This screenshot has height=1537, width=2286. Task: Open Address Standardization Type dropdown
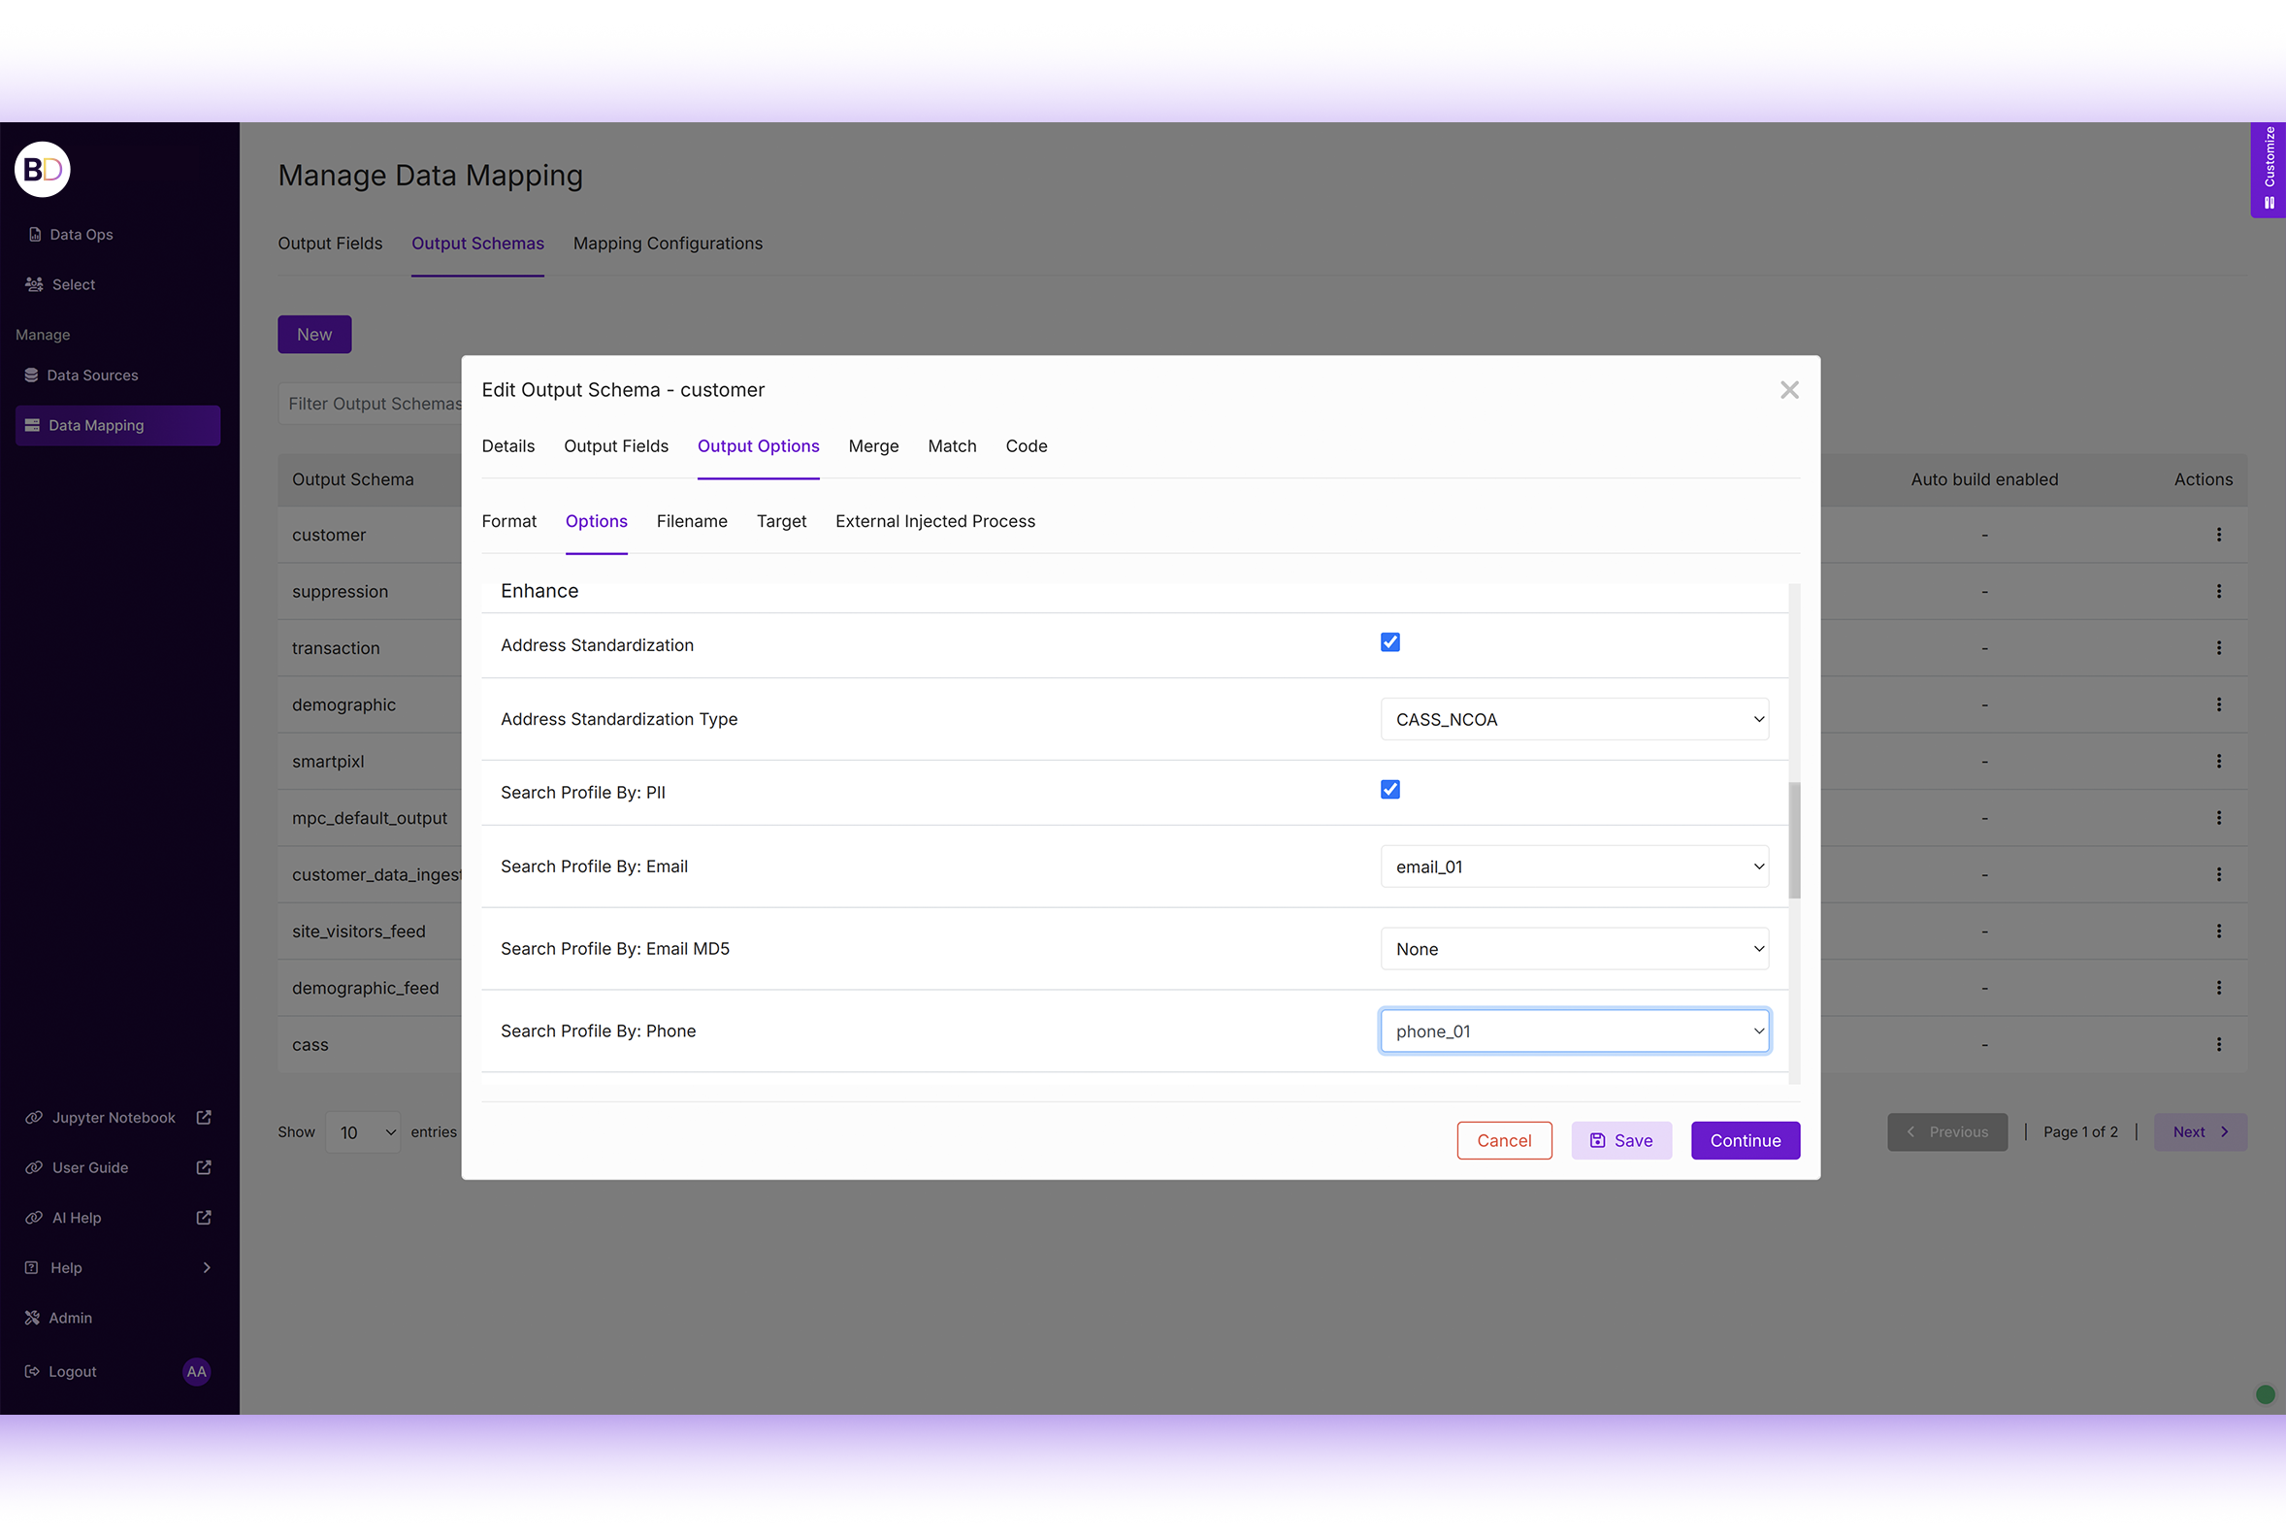pos(1574,719)
